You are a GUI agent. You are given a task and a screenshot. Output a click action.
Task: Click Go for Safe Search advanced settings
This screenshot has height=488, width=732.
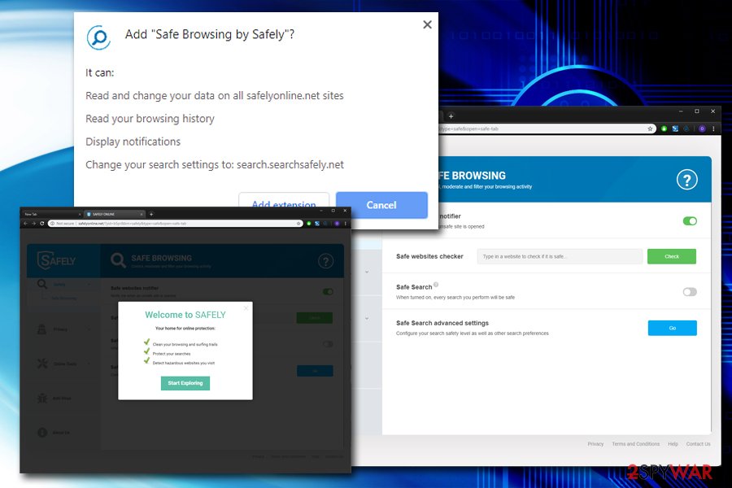click(673, 328)
